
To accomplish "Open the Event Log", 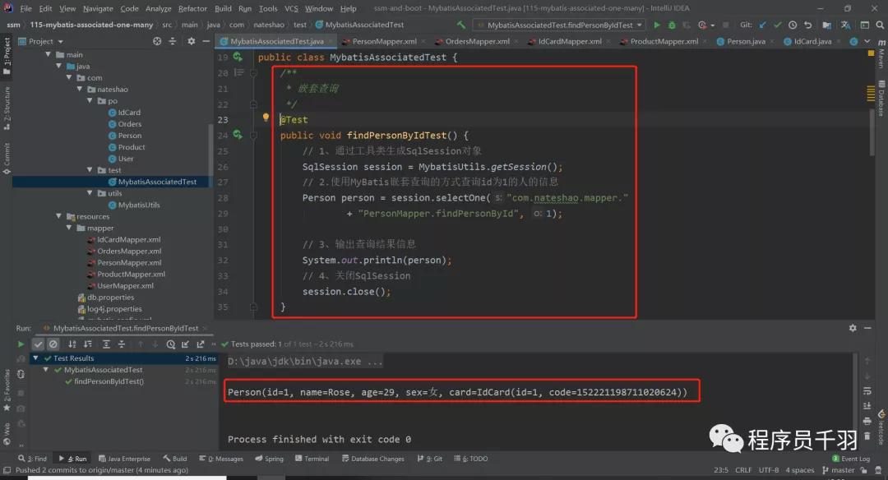I will [x=851, y=459].
